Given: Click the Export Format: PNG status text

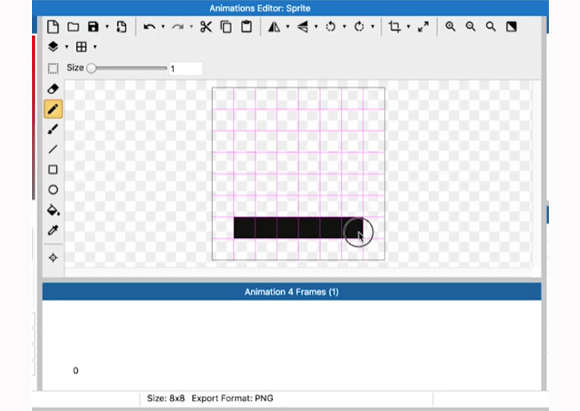Looking at the screenshot, I should coord(233,398).
